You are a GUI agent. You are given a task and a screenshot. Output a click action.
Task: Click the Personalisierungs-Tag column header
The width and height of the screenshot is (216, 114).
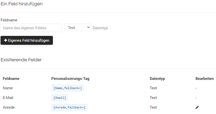pos(70,79)
